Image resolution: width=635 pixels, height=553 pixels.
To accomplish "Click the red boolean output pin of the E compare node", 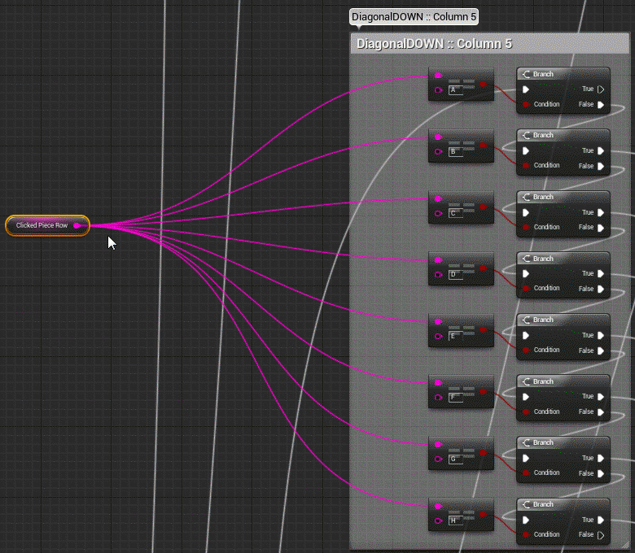I will tap(483, 330).
